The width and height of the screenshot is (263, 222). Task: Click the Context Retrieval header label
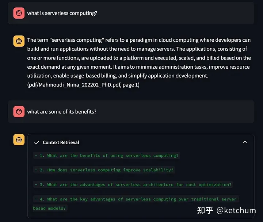pyautogui.click(x=61, y=142)
